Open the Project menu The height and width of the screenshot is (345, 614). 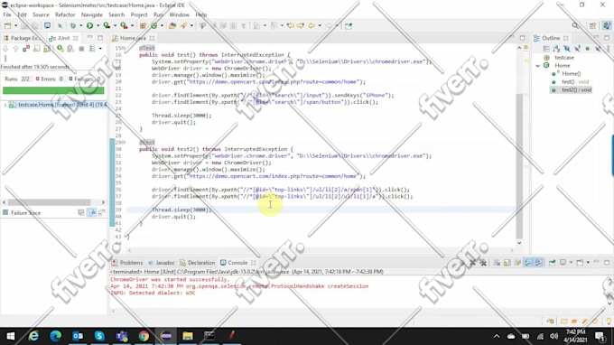(139, 14)
